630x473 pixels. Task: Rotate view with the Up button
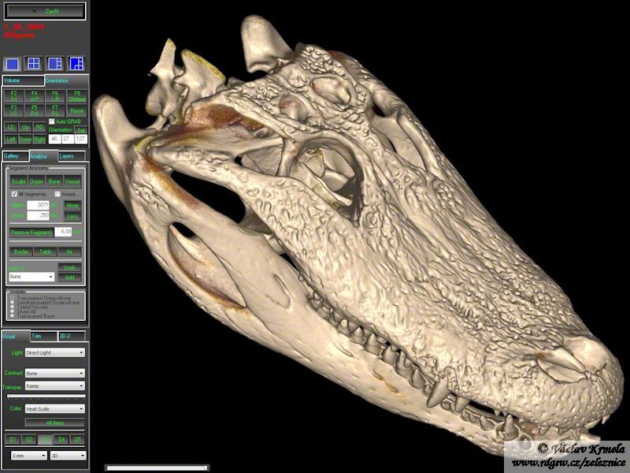click(x=25, y=127)
